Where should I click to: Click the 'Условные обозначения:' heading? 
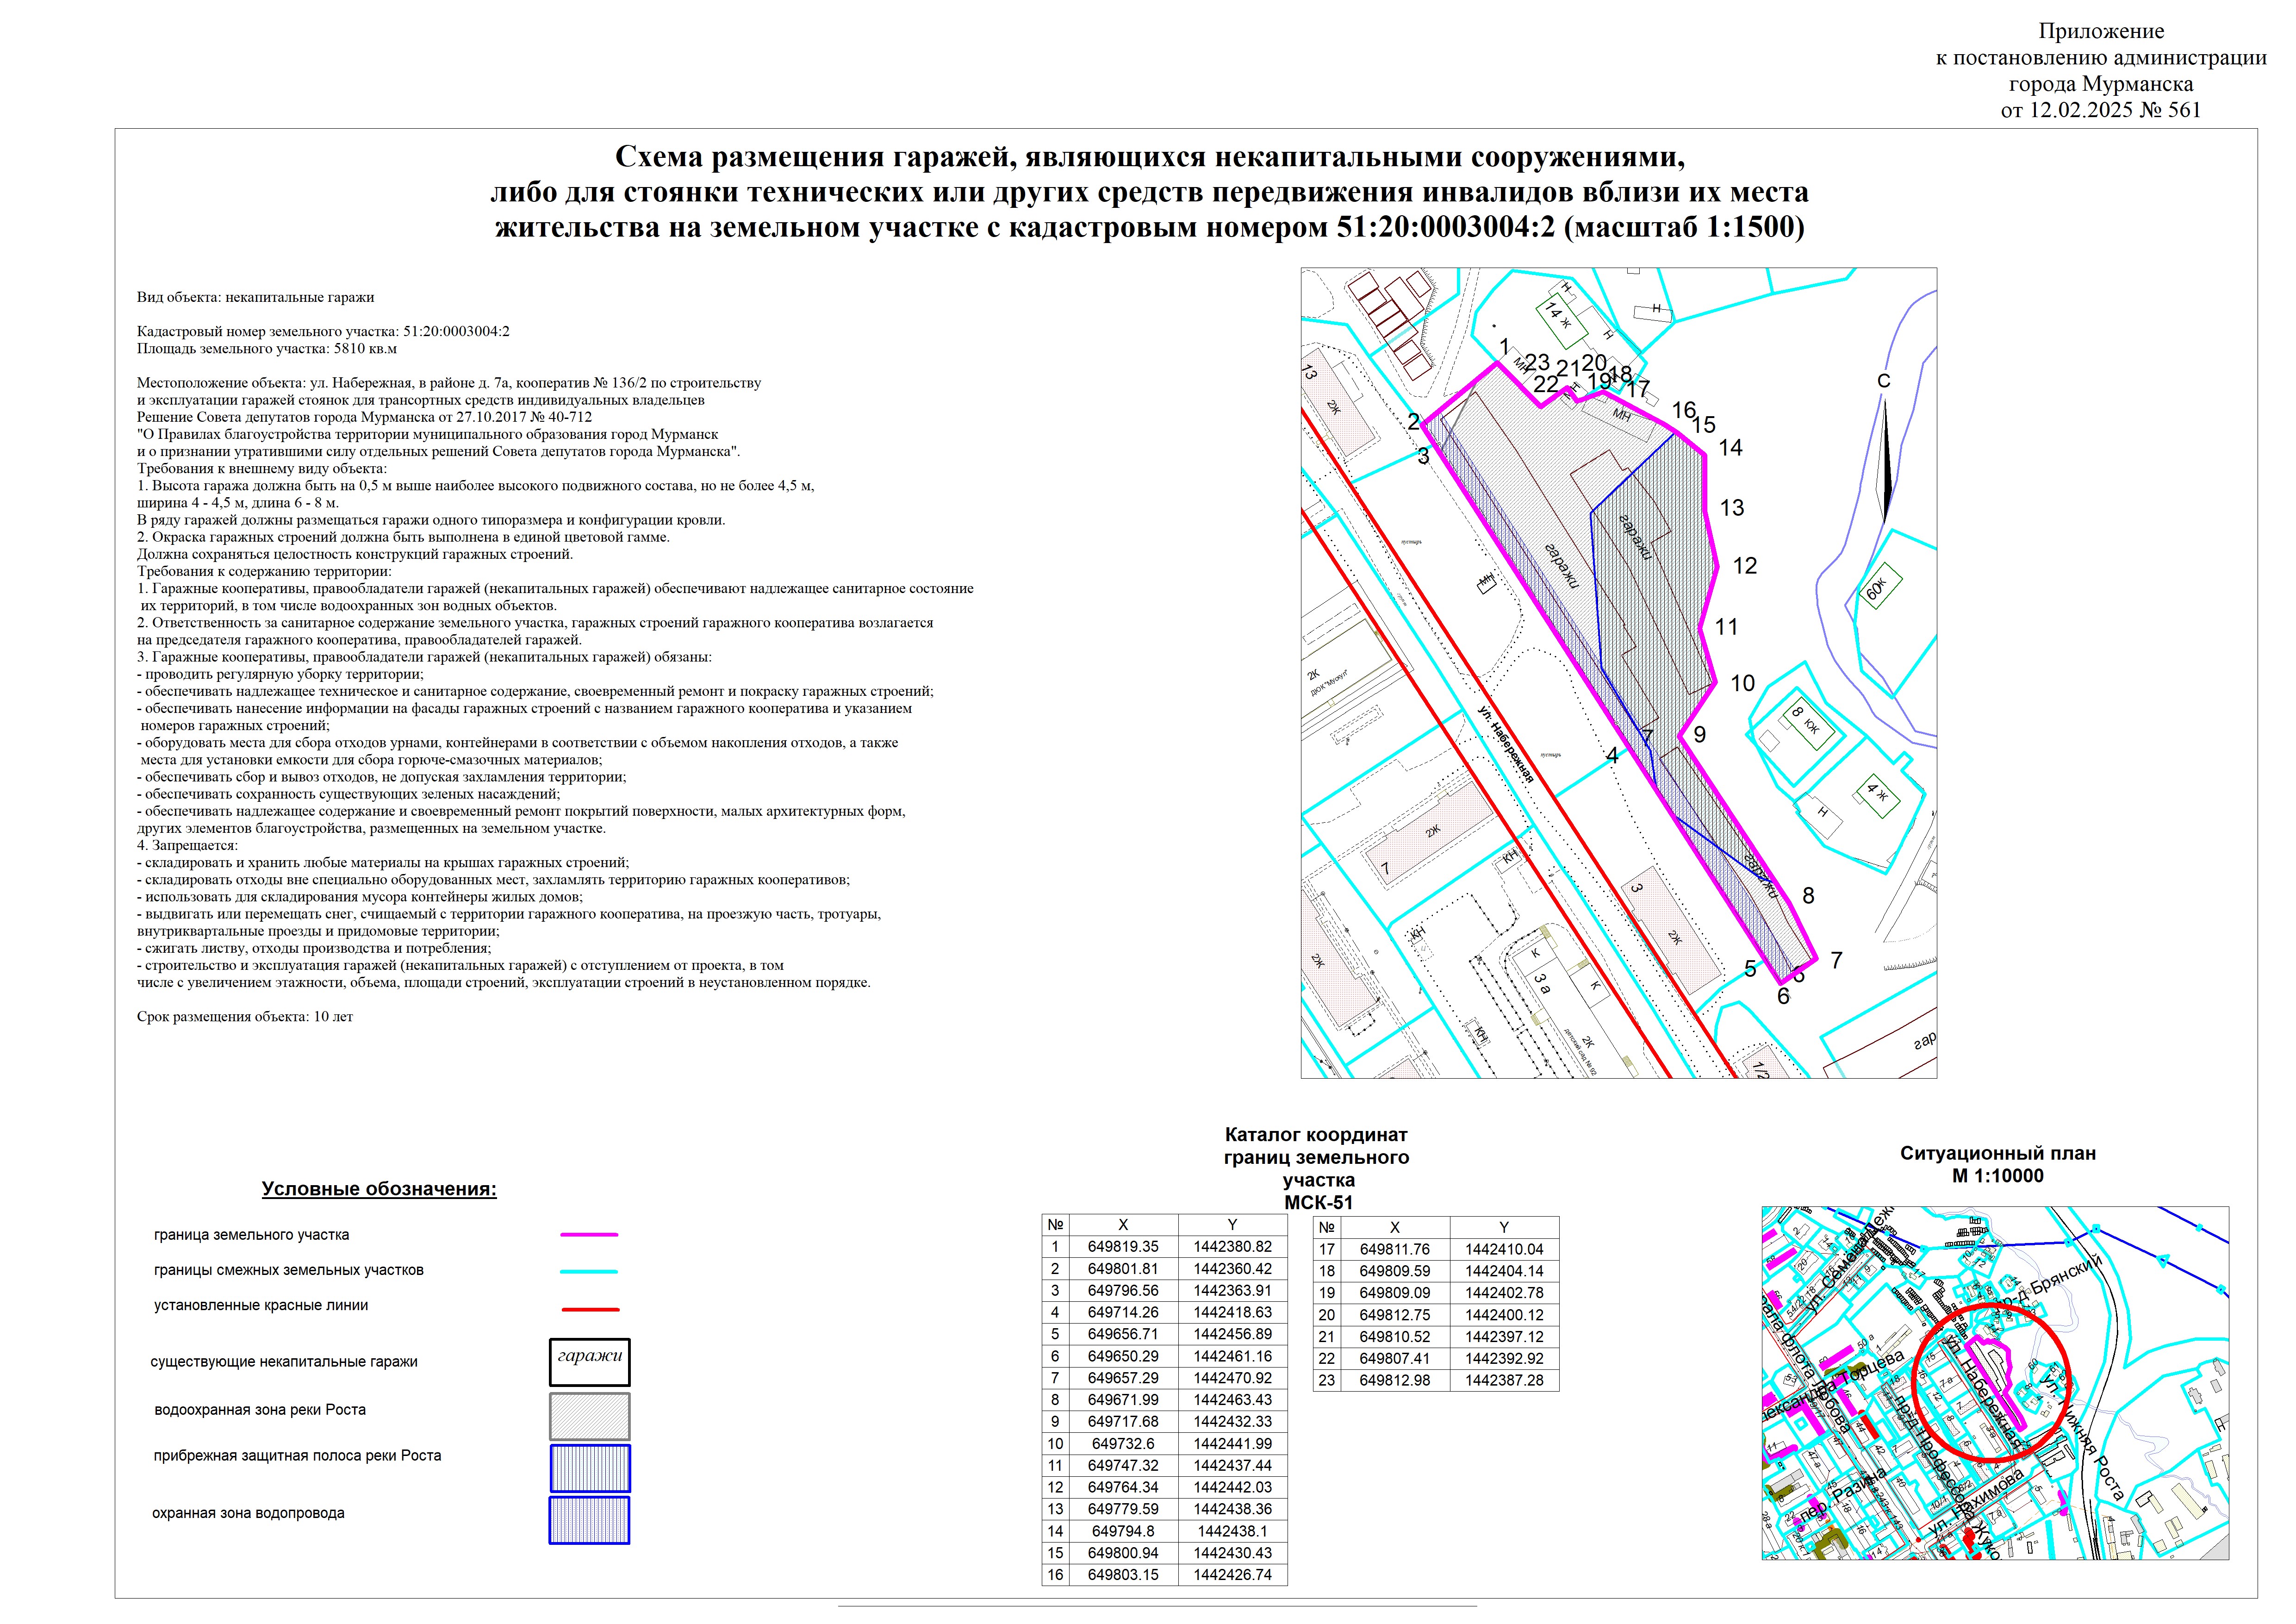[x=379, y=1189]
